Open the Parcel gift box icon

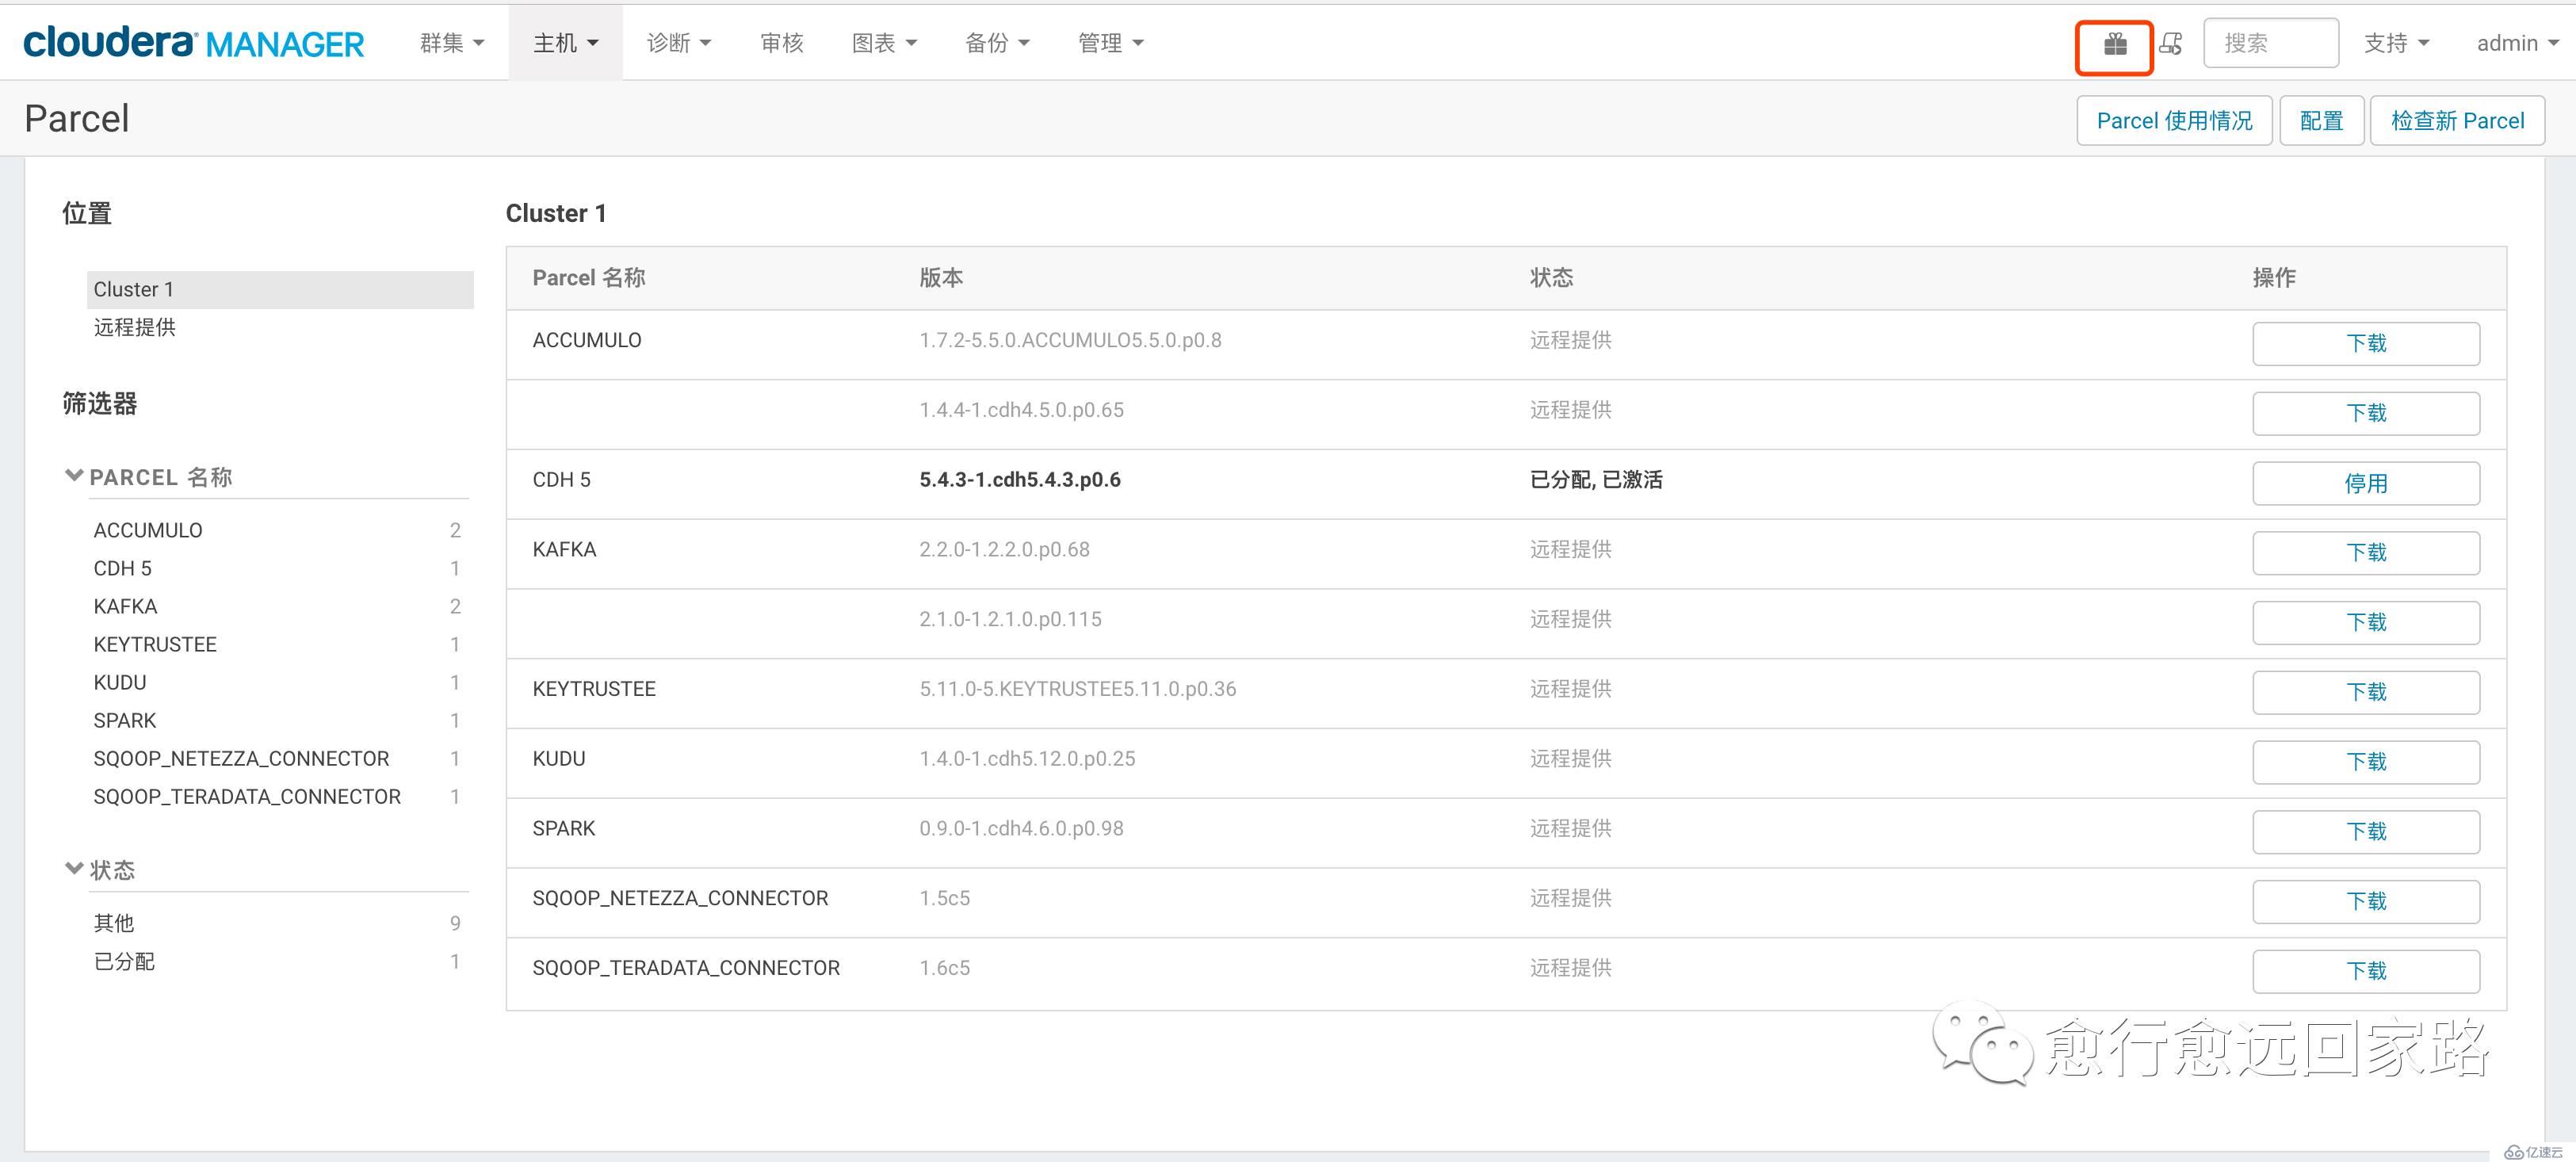click(x=2114, y=44)
